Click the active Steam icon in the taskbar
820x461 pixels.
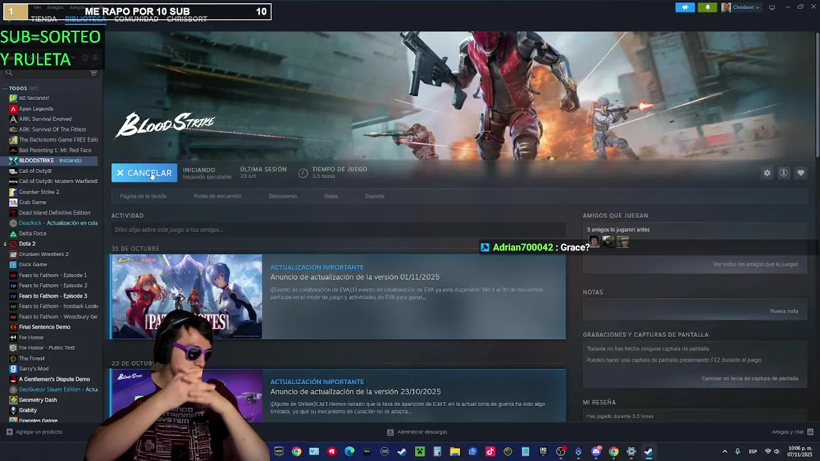[648, 451]
